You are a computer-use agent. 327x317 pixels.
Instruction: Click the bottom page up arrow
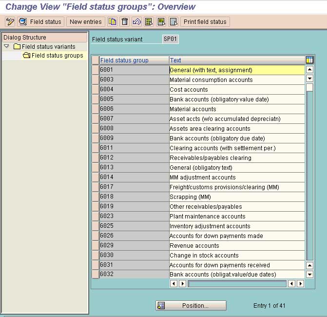[309, 265]
